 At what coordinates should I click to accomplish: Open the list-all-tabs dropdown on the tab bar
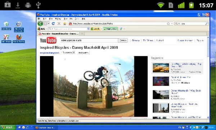[208, 34]
